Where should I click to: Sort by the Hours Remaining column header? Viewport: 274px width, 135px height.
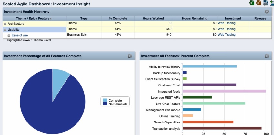point(194,19)
